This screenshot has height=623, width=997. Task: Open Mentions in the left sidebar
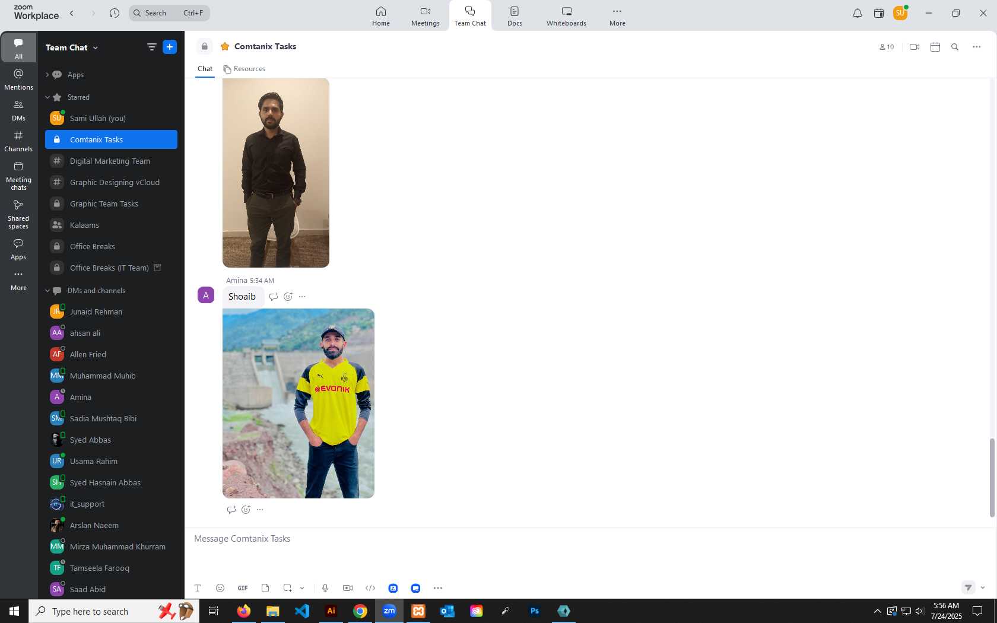(x=18, y=80)
